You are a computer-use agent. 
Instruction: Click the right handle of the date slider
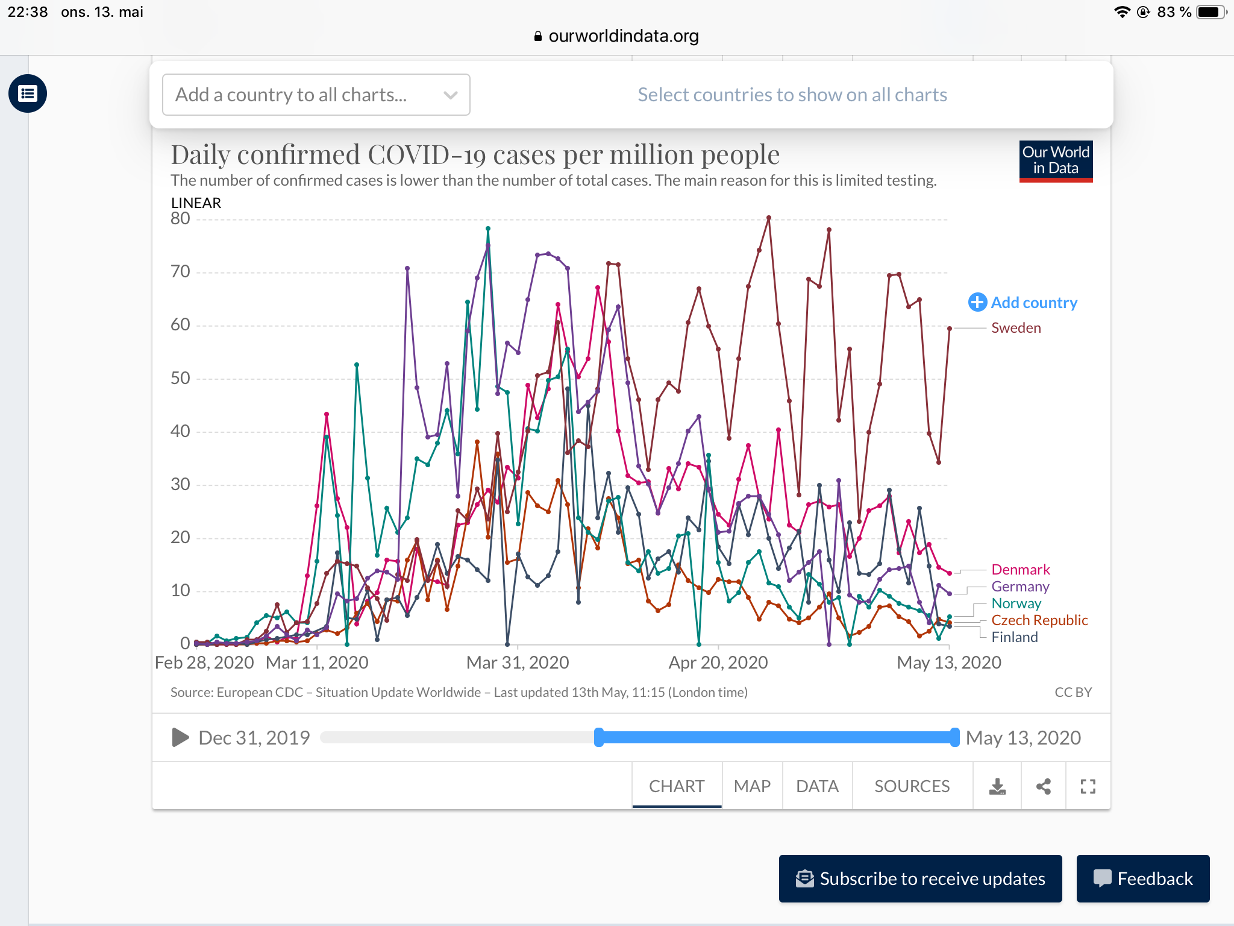954,737
